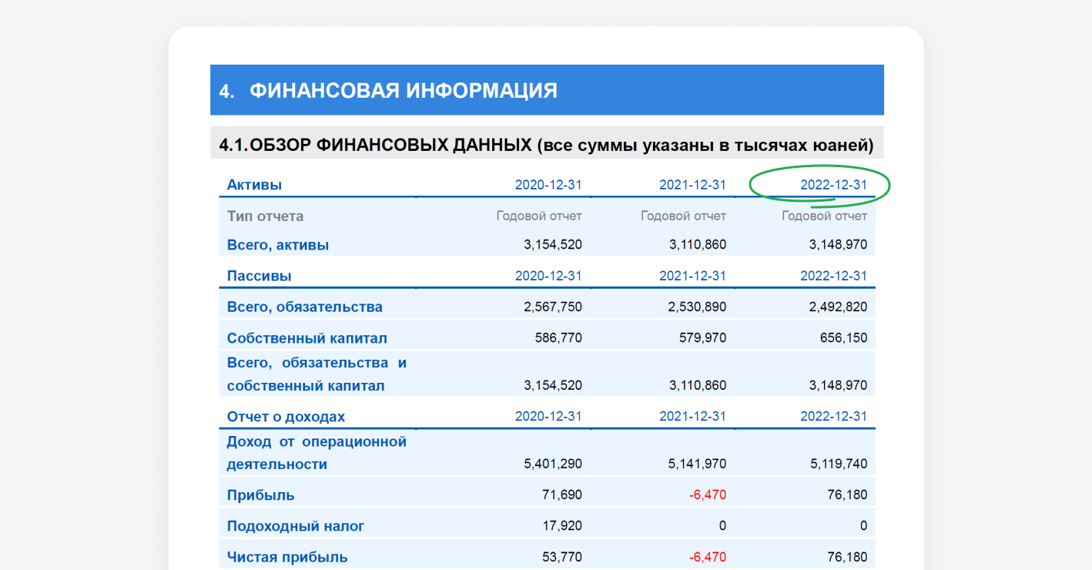Select the Всего, активы row label
The image size is (1092, 570).
pyautogui.click(x=278, y=245)
